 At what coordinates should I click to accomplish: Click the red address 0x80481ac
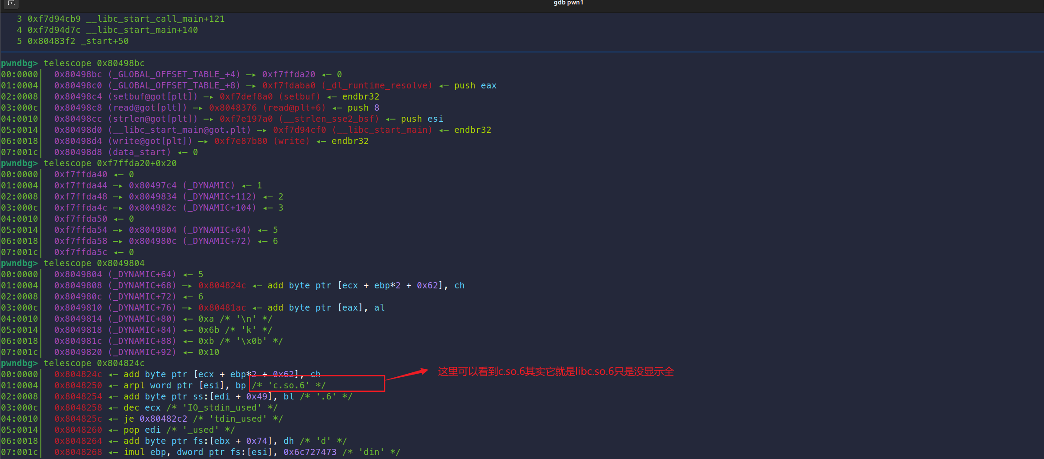point(222,307)
